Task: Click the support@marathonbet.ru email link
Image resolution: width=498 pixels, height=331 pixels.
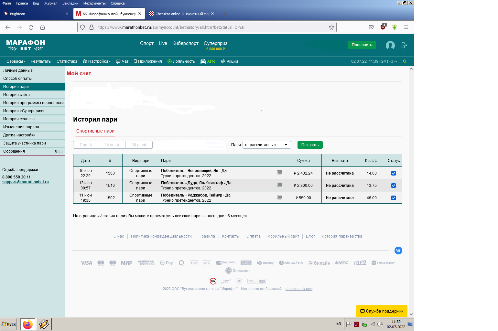Action: [26, 182]
